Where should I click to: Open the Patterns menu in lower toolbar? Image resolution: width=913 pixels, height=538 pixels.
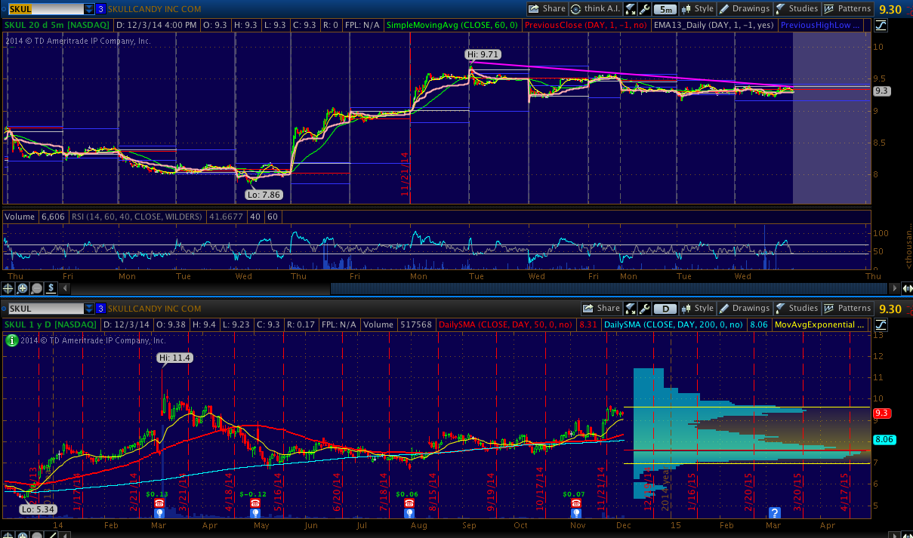click(x=847, y=308)
